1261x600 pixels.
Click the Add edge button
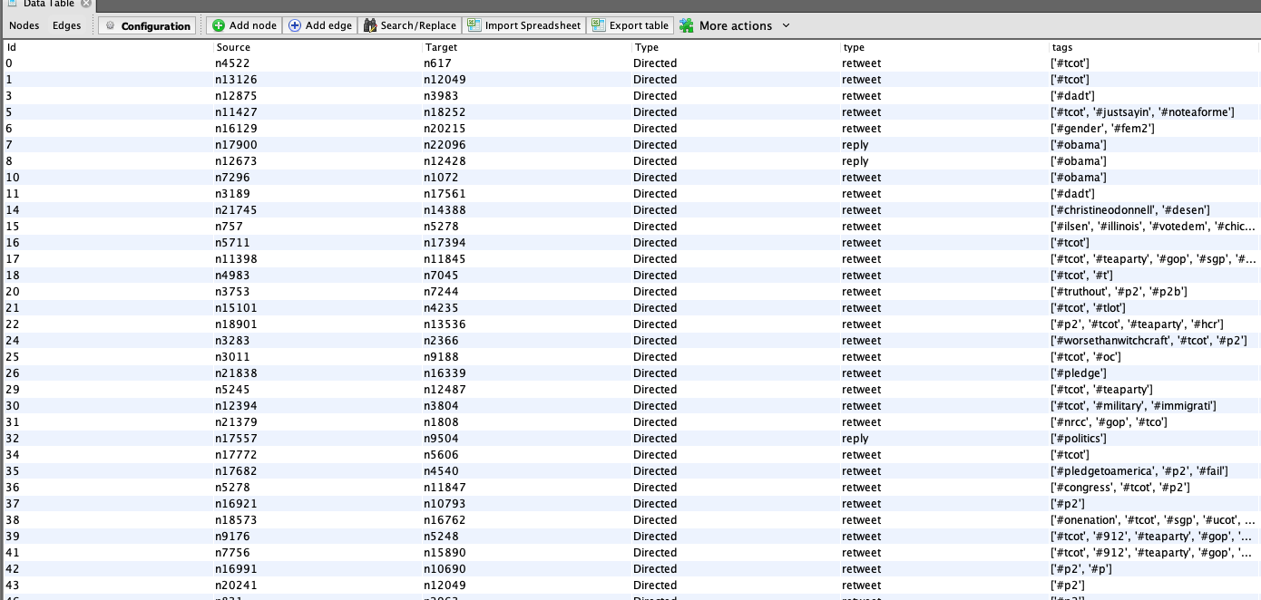click(320, 25)
